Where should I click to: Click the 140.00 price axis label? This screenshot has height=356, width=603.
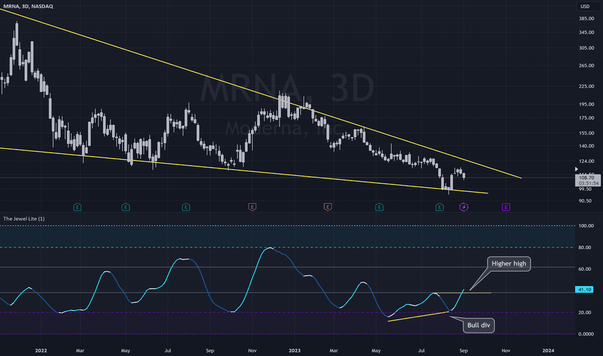pos(586,146)
